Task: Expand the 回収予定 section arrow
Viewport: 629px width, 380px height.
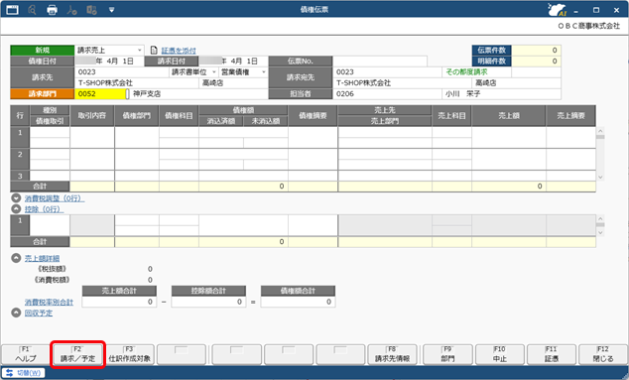Action: (16, 313)
